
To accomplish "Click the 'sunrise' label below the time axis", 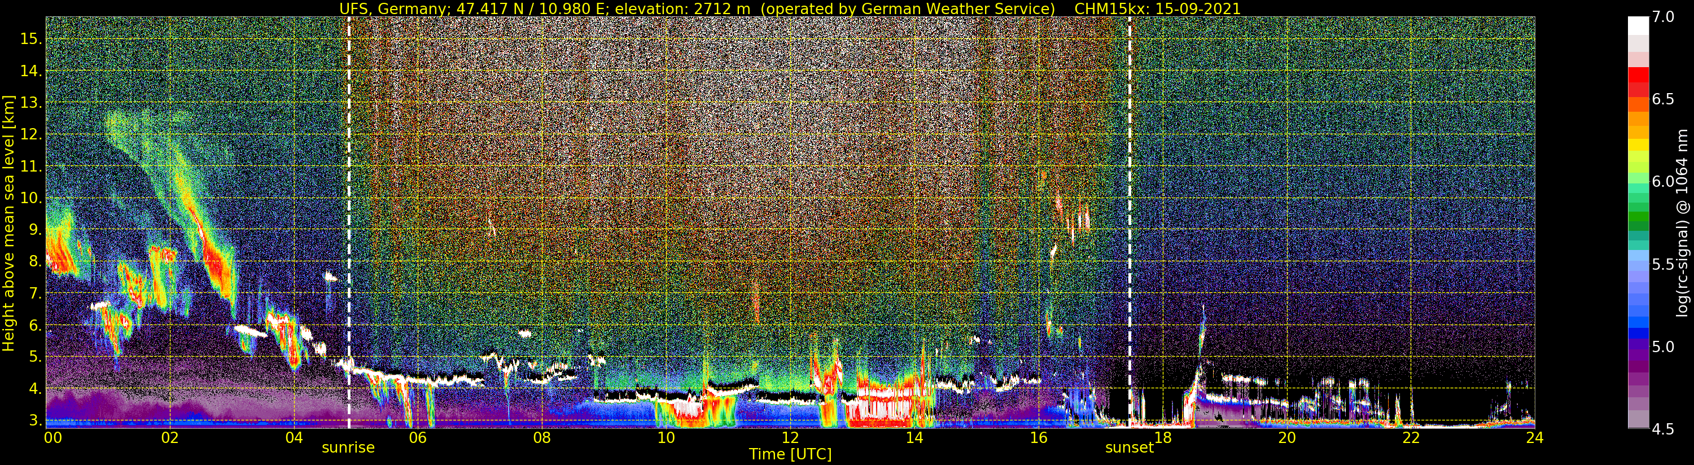I will click(348, 448).
